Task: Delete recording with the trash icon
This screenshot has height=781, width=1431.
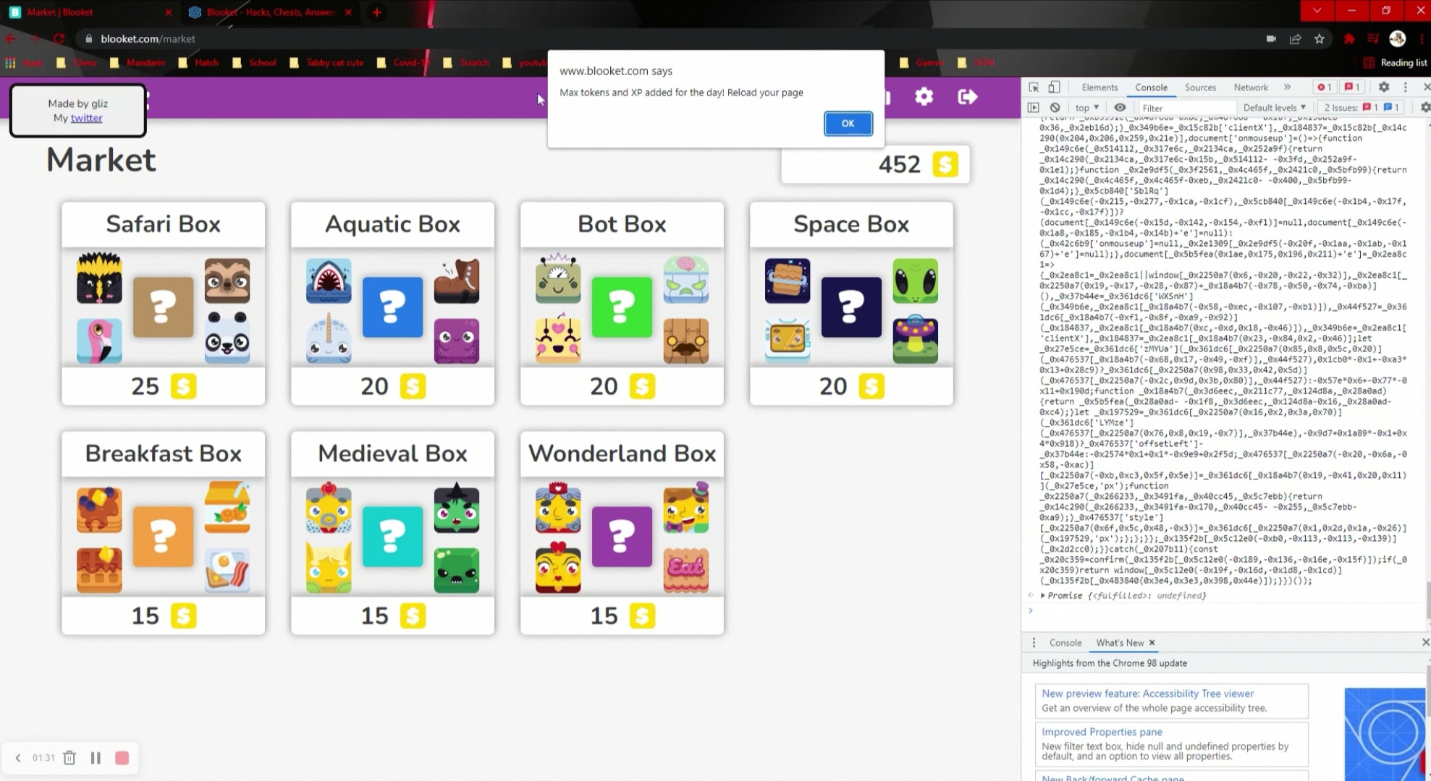Action: [x=69, y=758]
